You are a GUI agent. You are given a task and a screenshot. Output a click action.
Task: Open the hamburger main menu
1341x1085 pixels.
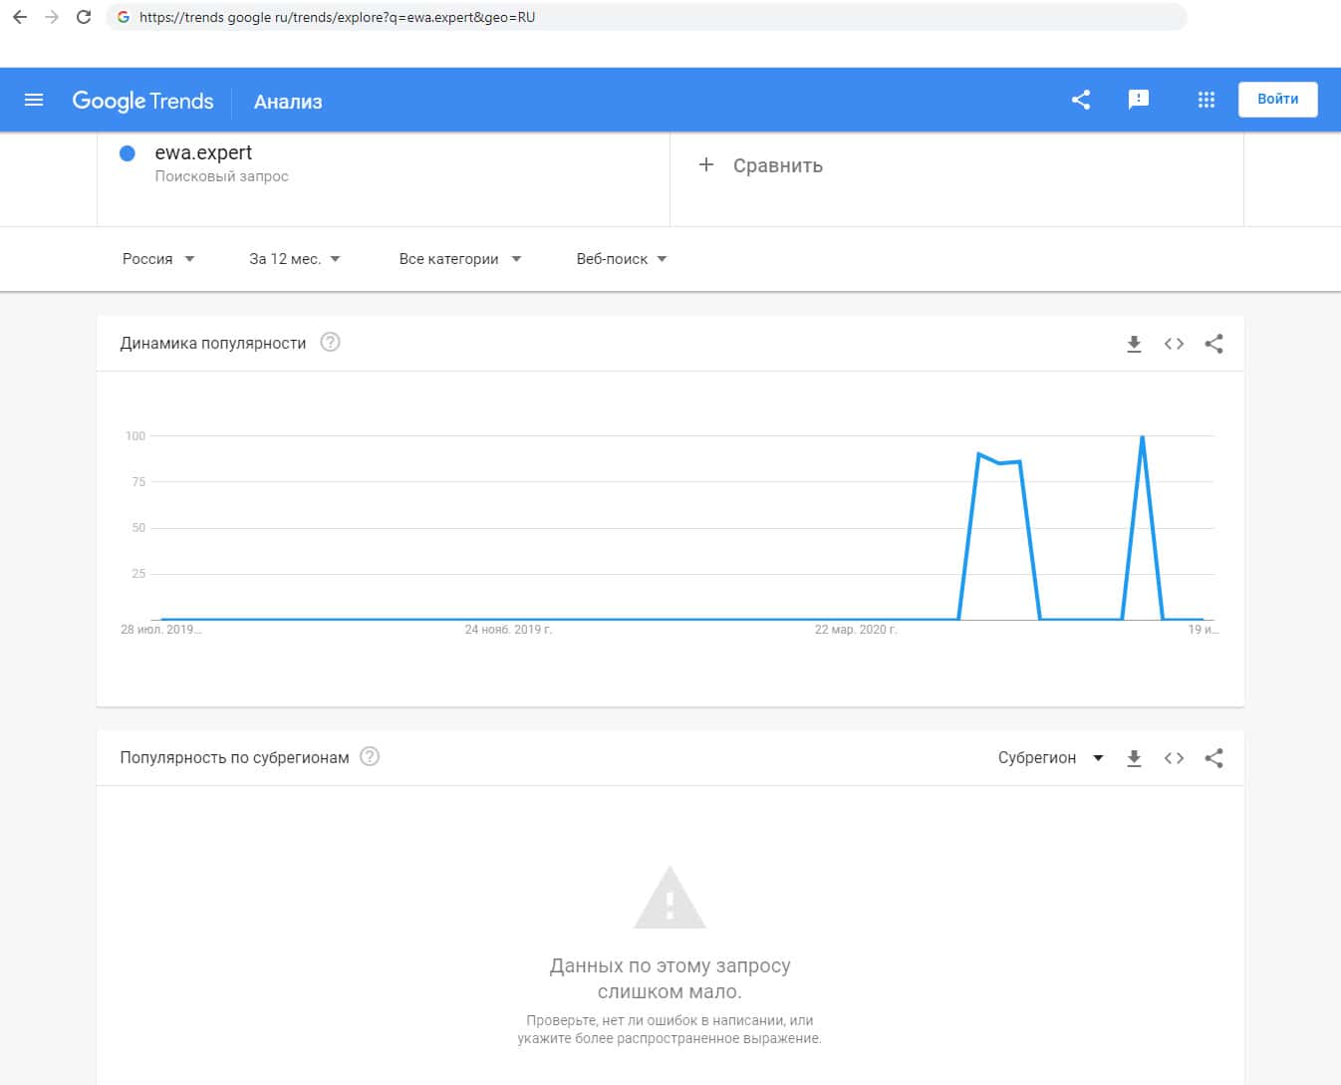[x=34, y=100]
